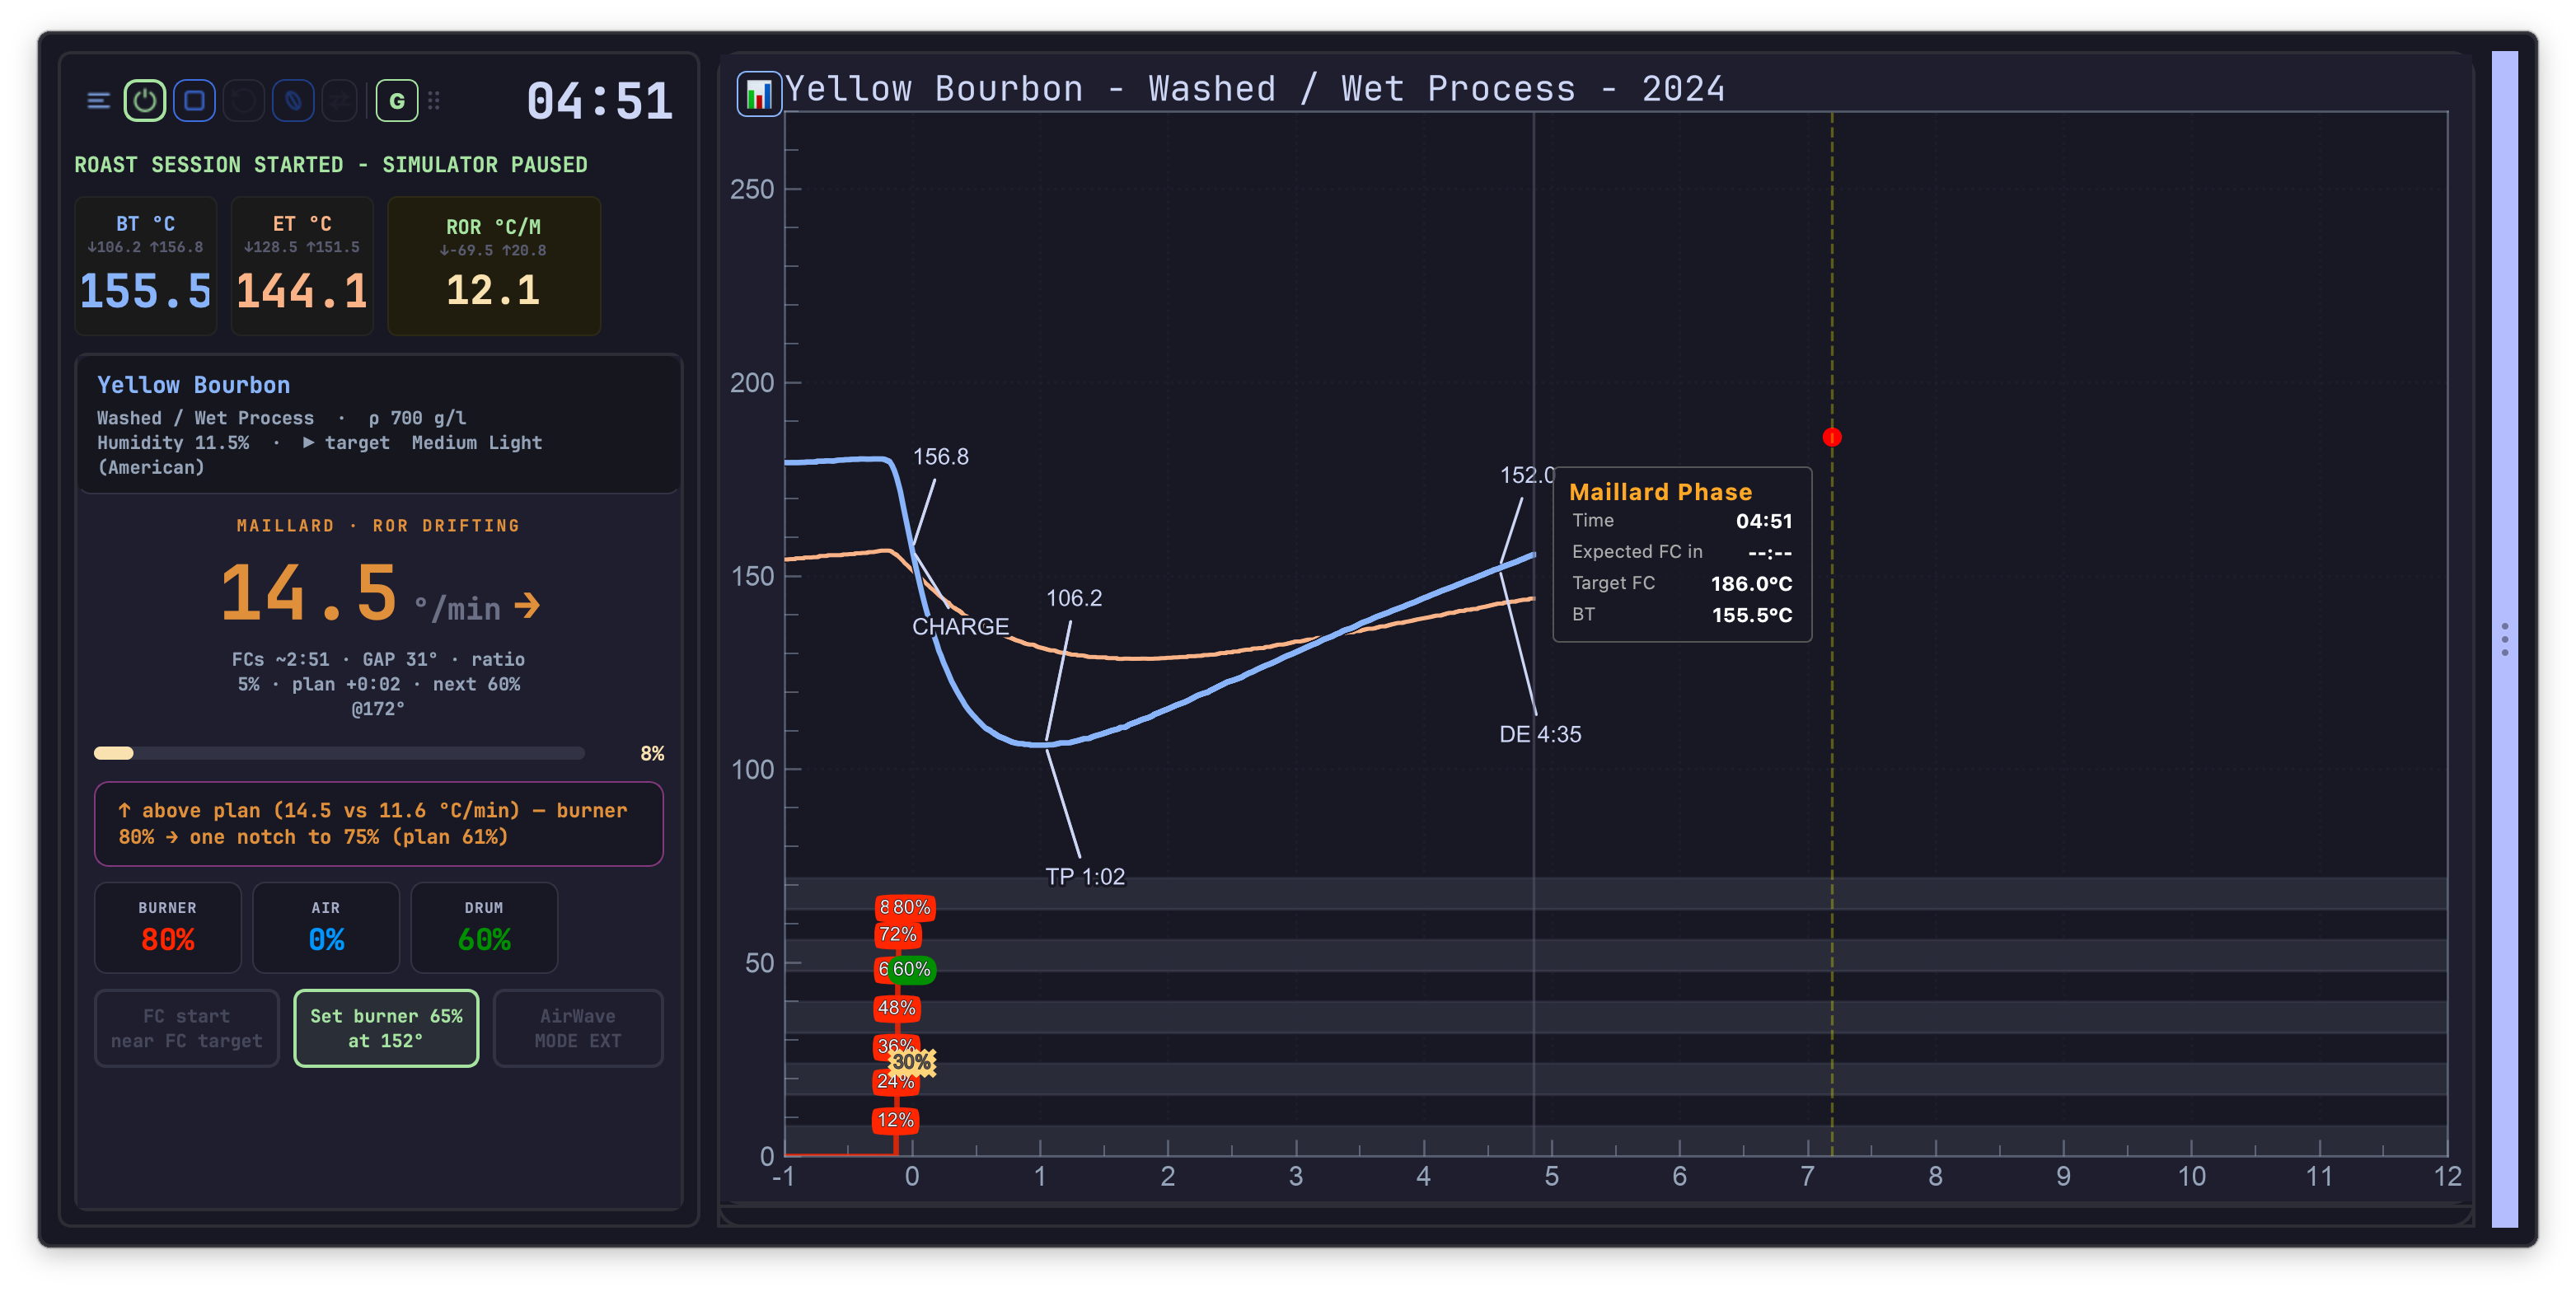
Task: Click the coffee bean icon
Action: (293, 100)
